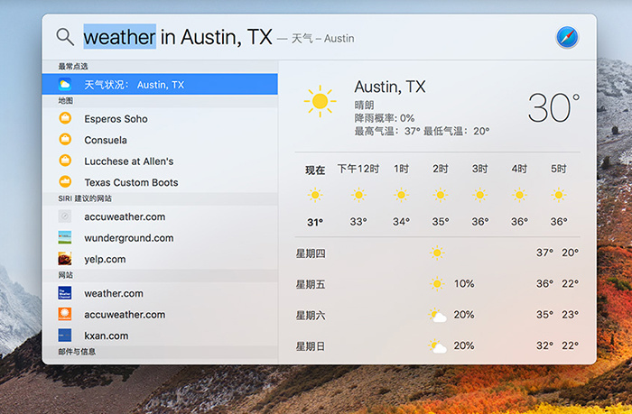
Task: Click the wunderground.com thumbnail icon
Action: tap(65, 238)
